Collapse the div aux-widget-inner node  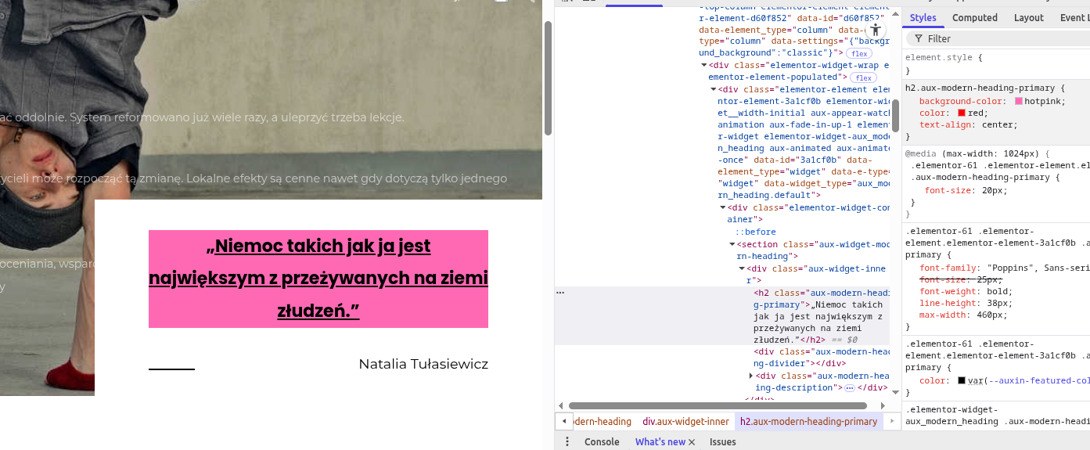(742, 268)
